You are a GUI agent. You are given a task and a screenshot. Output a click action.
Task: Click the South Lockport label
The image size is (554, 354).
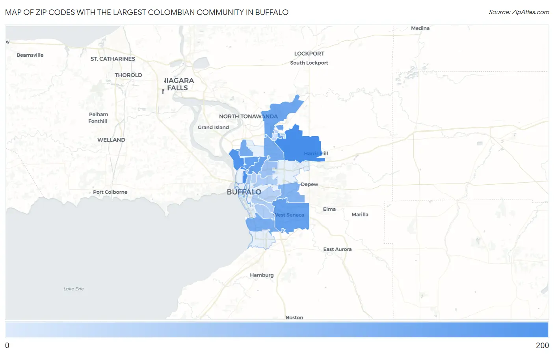click(x=309, y=63)
